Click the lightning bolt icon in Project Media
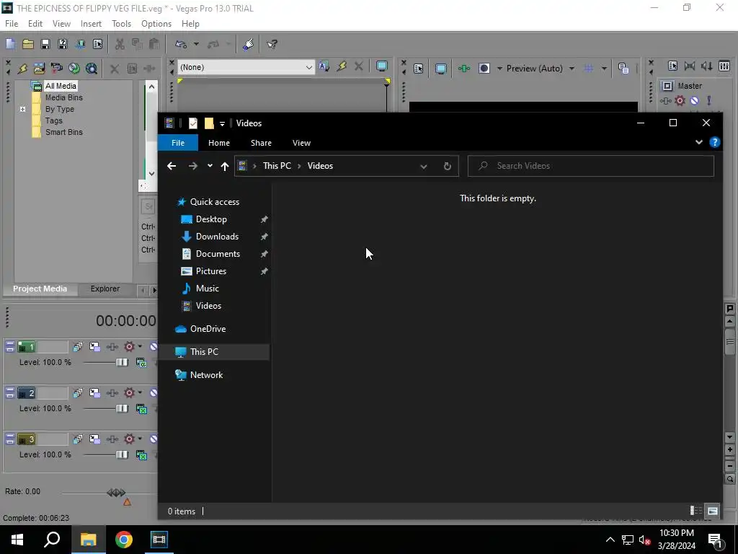Image resolution: width=738 pixels, height=554 pixels. click(22, 69)
